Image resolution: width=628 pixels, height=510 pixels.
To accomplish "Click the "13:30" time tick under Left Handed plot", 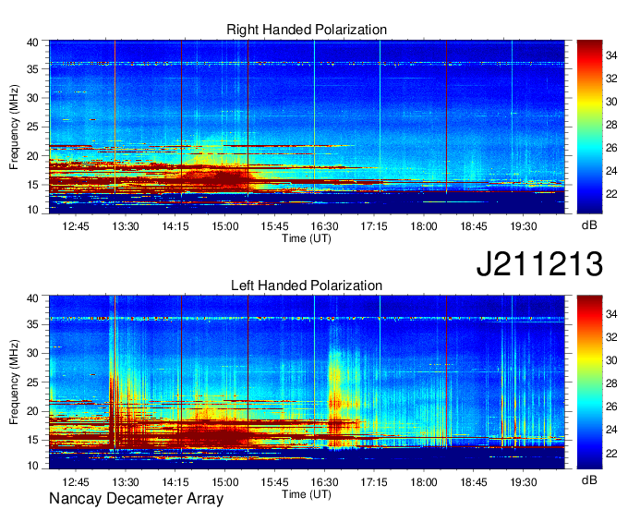I will click(126, 482).
